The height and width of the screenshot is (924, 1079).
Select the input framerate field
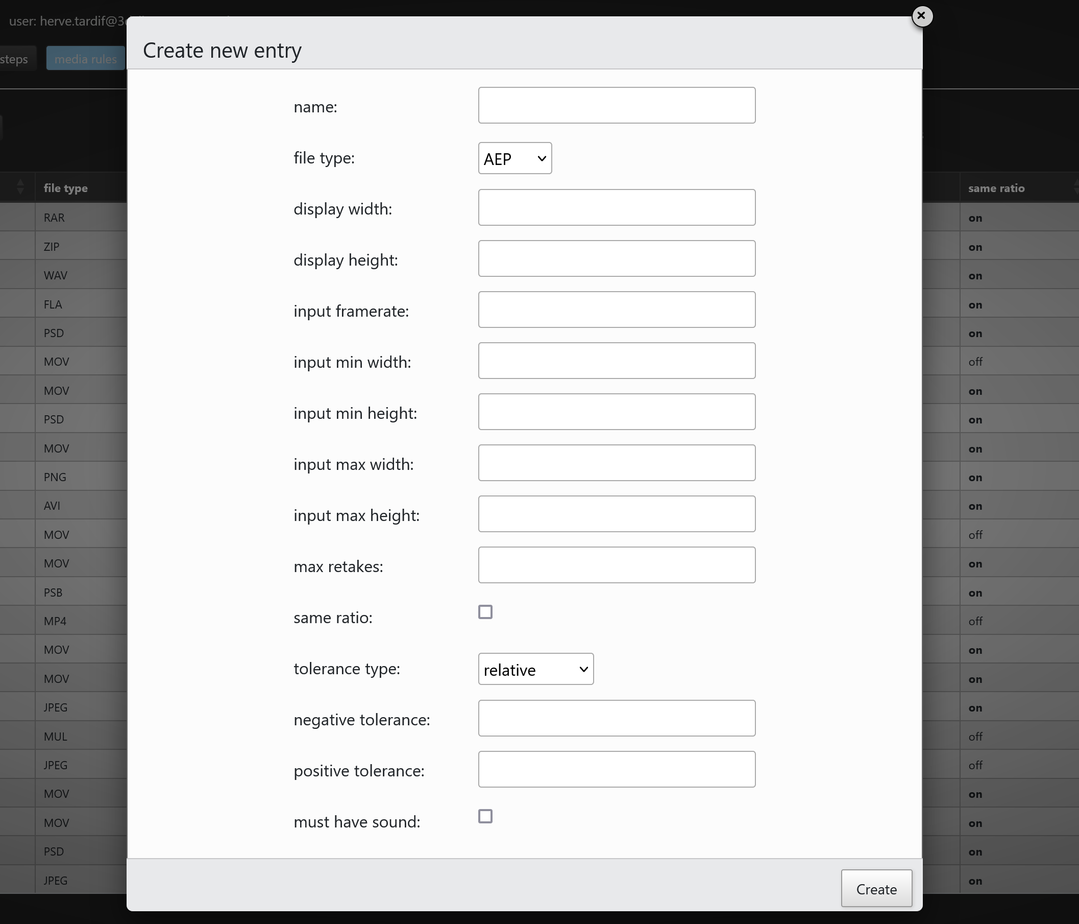pos(616,310)
